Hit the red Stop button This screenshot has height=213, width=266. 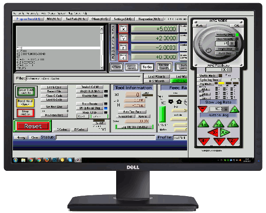click(25, 113)
